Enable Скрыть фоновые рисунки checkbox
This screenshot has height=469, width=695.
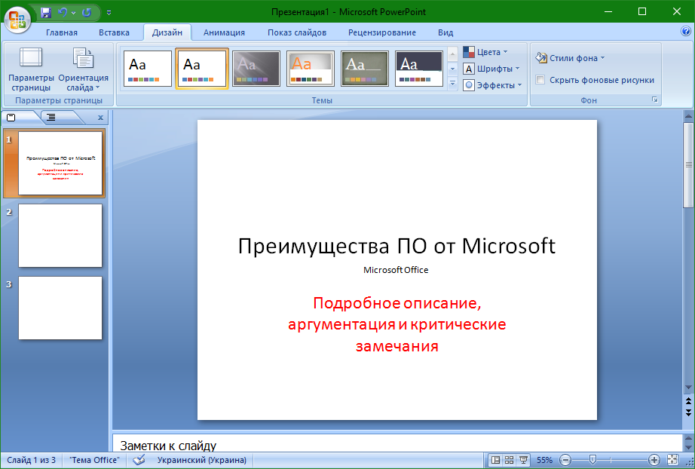pyautogui.click(x=540, y=80)
